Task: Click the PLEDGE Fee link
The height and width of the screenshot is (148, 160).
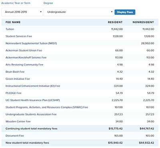Action: (14, 93)
